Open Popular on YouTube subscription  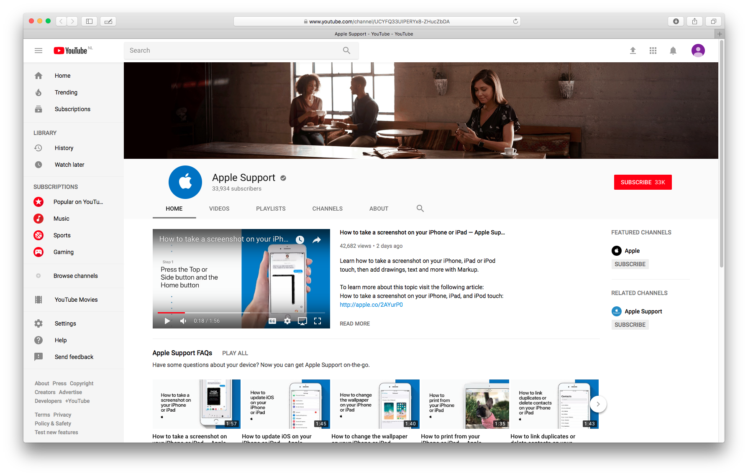click(74, 202)
